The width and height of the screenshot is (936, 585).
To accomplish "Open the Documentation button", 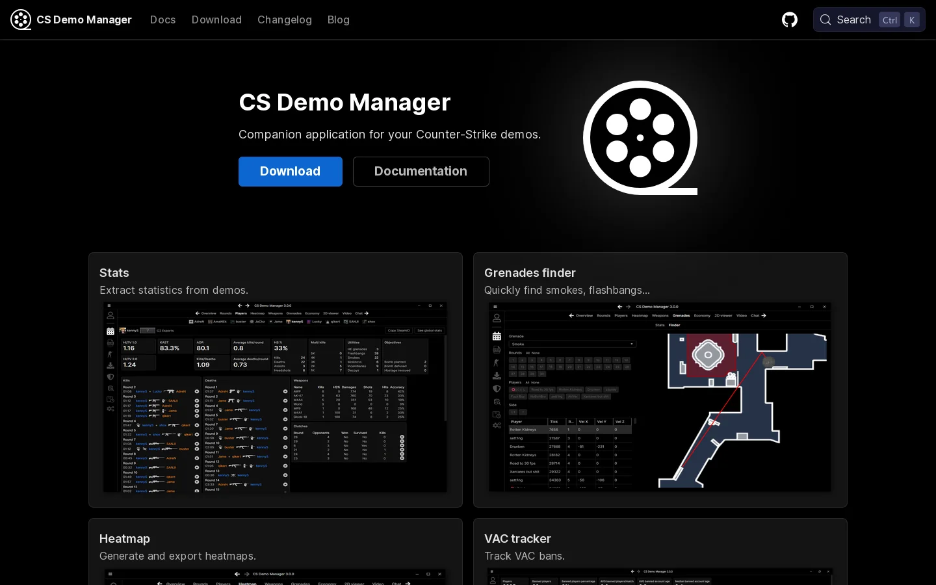I will (421, 172).
